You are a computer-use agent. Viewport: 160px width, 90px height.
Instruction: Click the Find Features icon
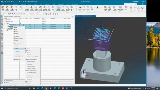pyautogui.click(x=114, y=8)
